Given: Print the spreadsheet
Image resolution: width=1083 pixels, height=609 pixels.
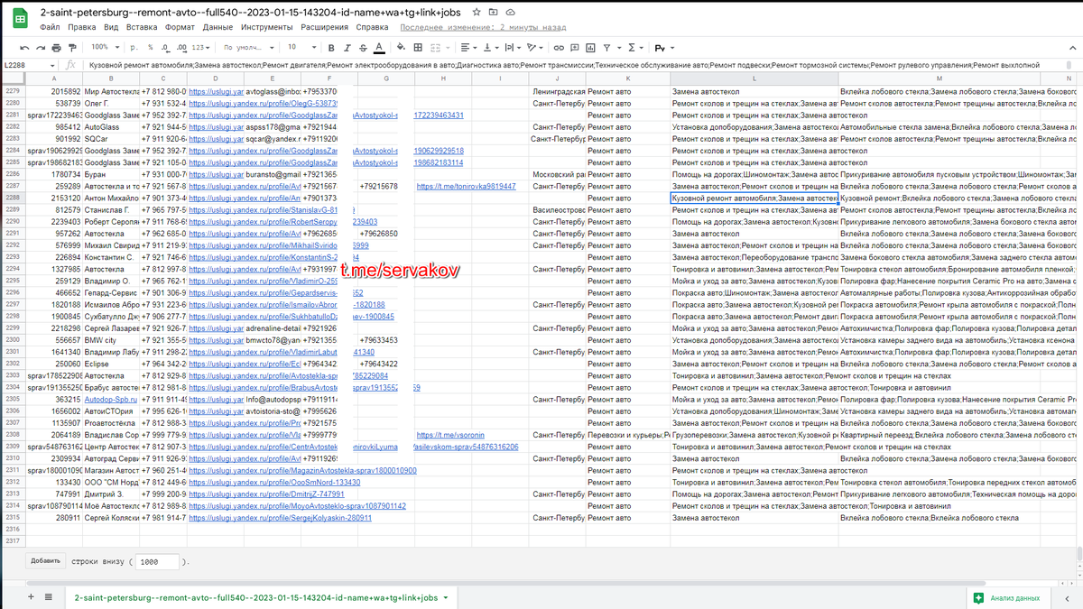Looking at the screenshot, I should pyautogui.click(x=57, y=47).
